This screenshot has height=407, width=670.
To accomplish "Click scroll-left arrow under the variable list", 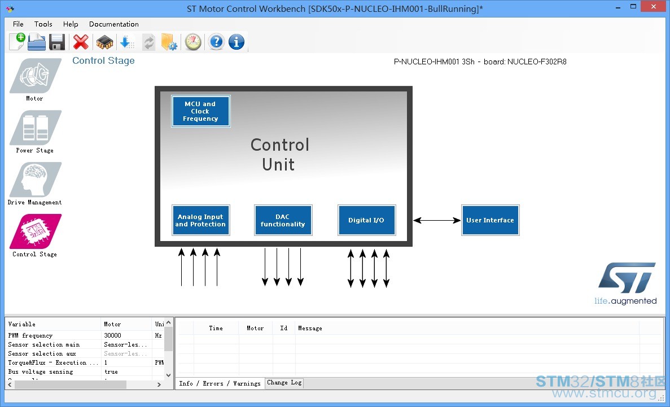I will tap(10, 385).
